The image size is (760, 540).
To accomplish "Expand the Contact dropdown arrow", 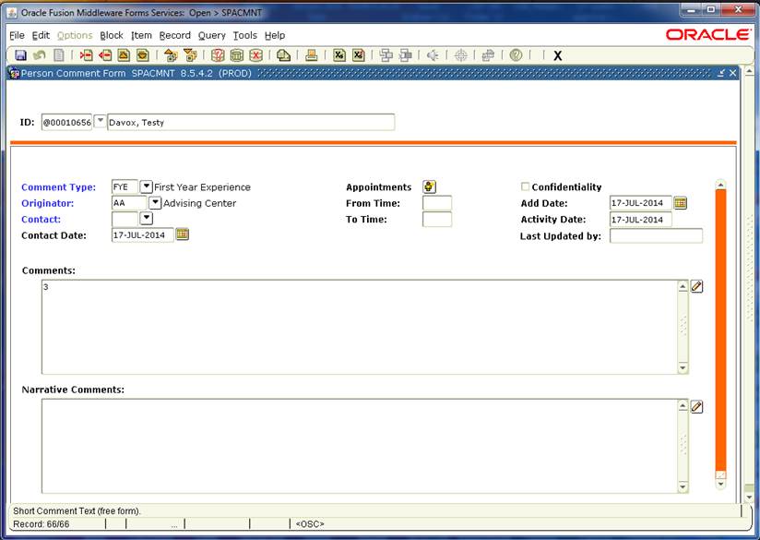I will coord(146,219).
